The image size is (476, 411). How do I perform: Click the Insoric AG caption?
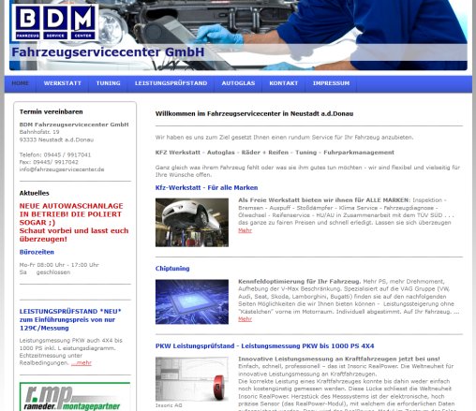coord(169,405)
